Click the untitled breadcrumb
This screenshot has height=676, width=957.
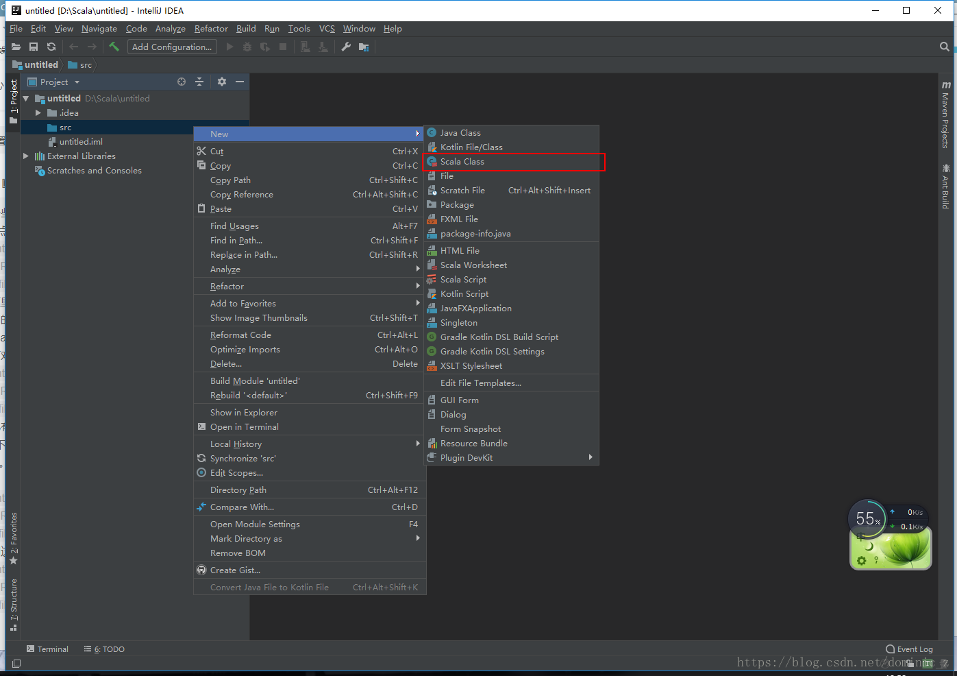[36, 65]
